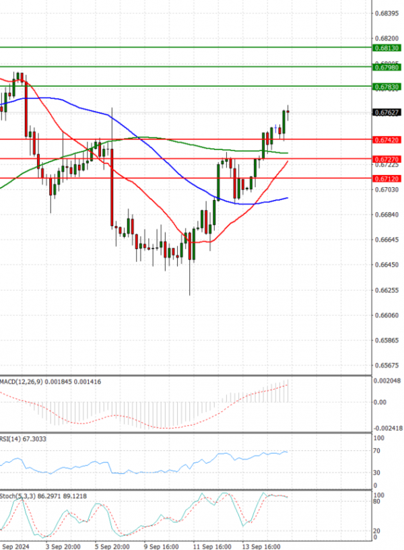Click the Stoch(5,3,3) indicator label
Viewport: 404px width, 550px height.
click(44, 496)
